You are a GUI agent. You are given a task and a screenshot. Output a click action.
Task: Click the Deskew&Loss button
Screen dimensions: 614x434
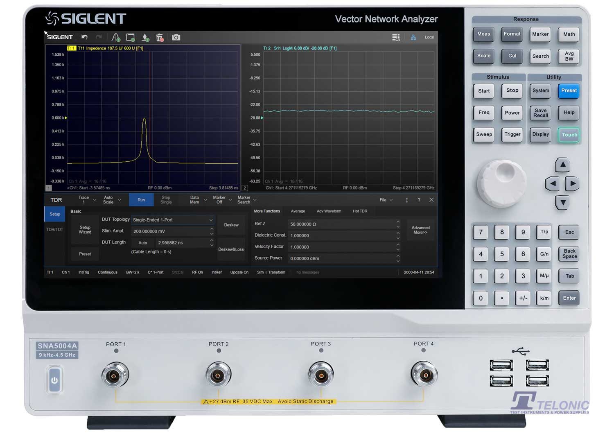231,249
